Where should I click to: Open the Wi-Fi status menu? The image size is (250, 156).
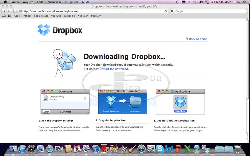pos(195,2)
